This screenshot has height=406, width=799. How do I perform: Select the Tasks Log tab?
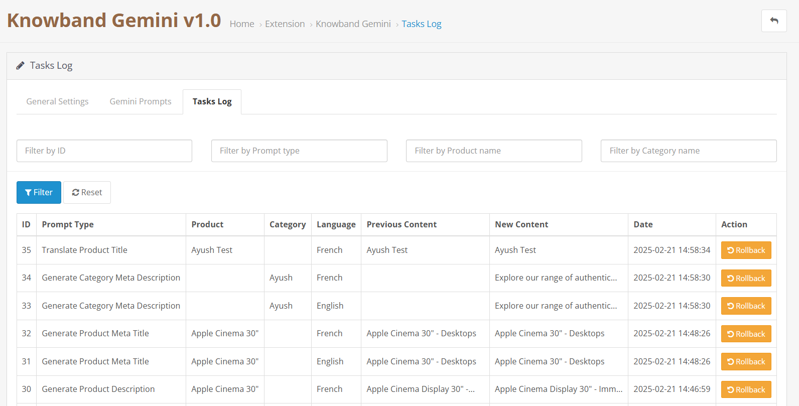(x=212, y=101)
